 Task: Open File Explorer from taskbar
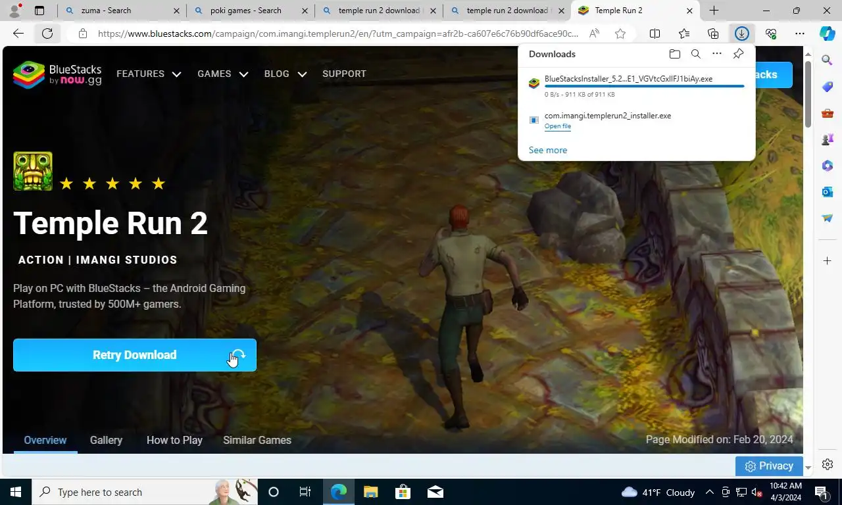click(371, 492)
